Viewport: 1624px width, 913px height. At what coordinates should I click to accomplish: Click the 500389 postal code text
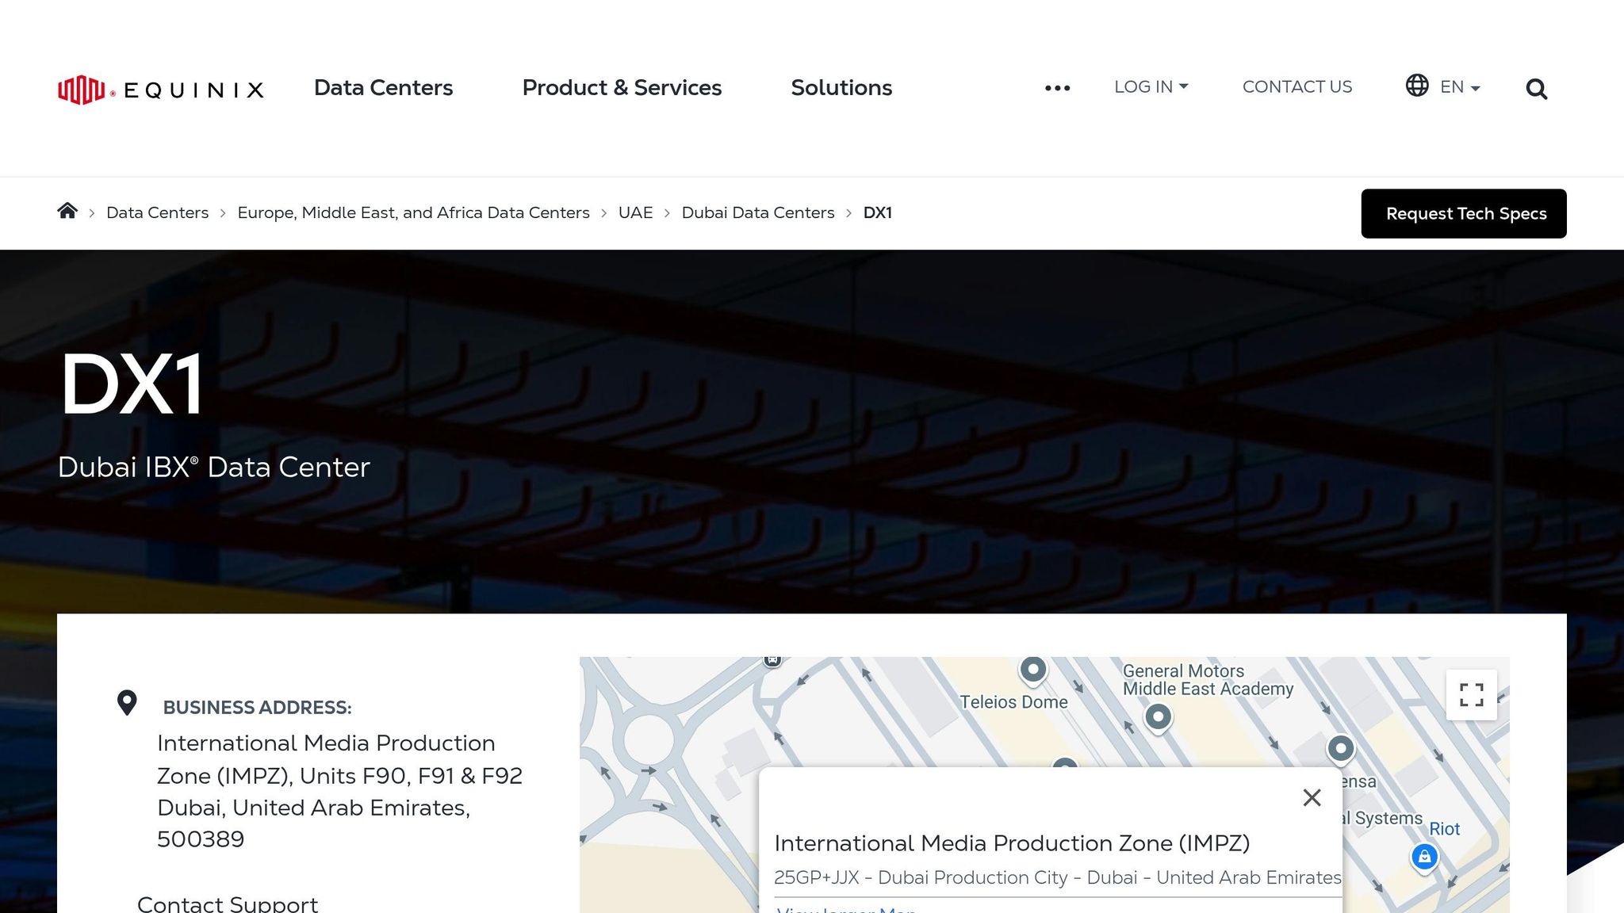201,839
